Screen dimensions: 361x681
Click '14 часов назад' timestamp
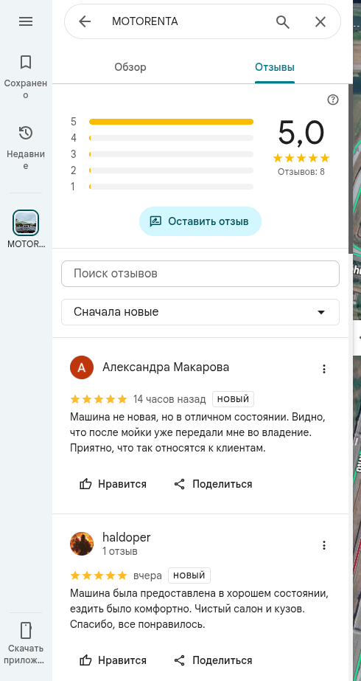(x=169, y=399)
